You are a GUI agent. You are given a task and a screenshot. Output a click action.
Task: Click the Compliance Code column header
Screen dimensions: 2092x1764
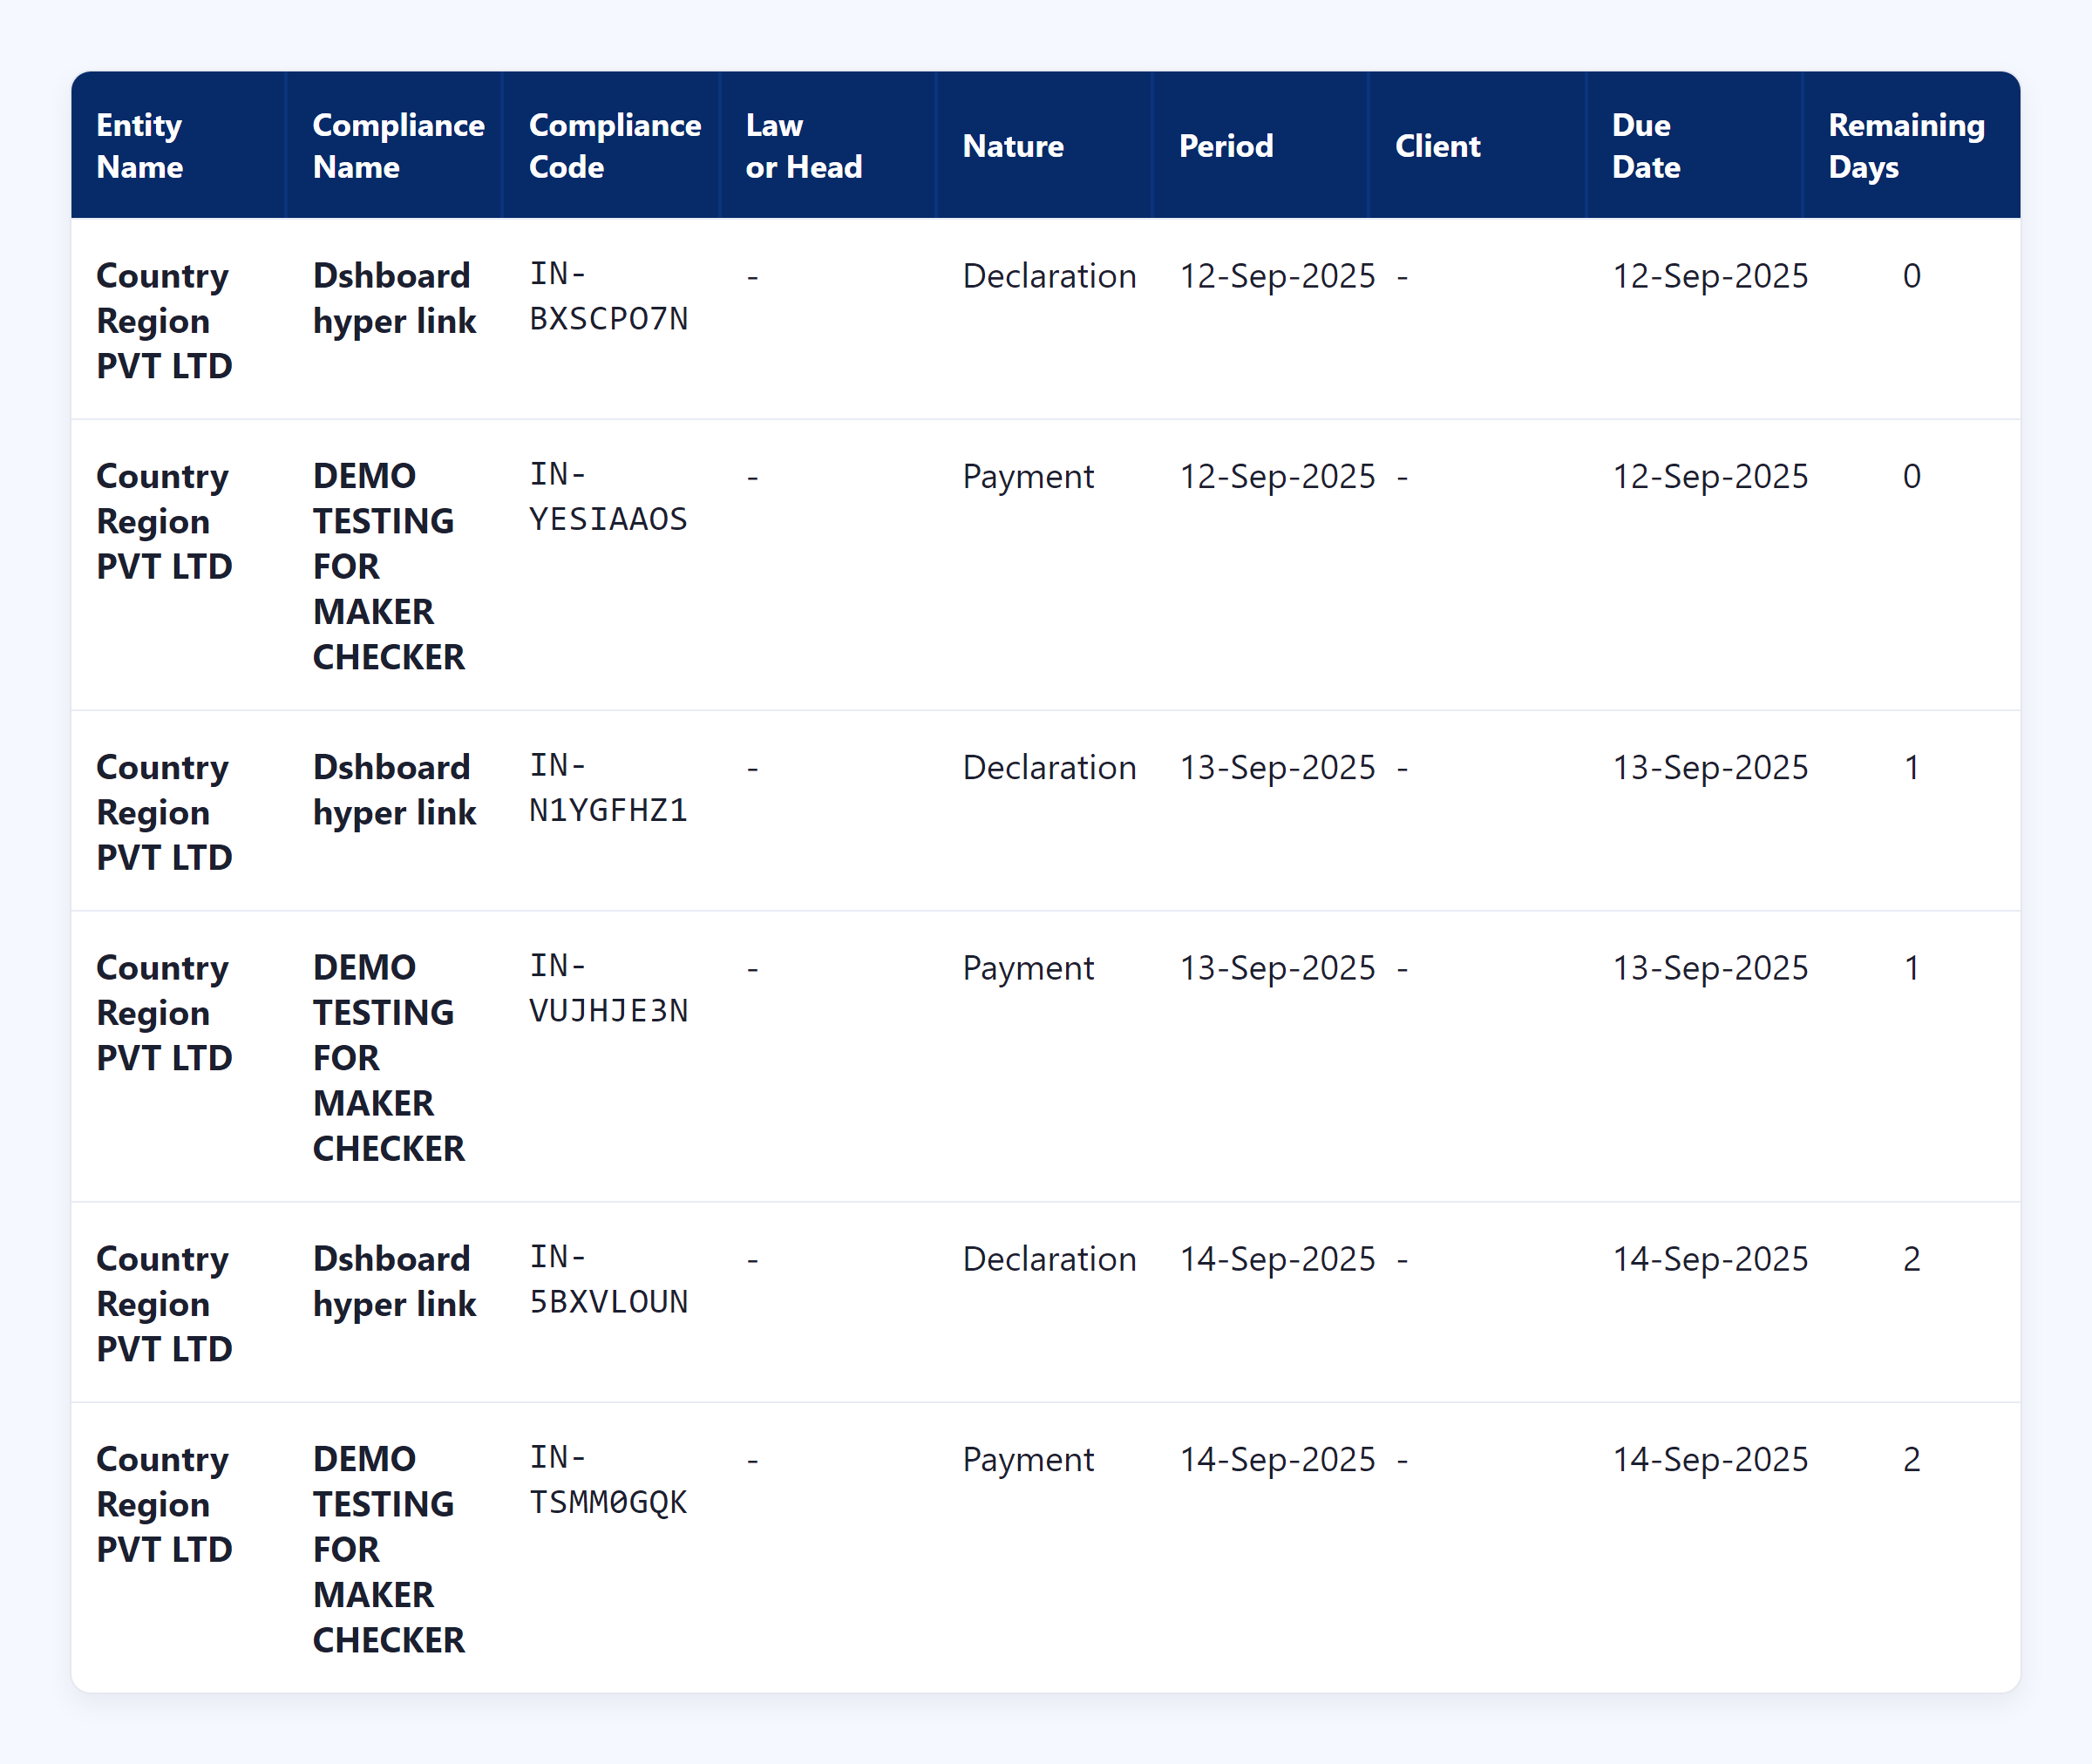(x=614, y=146)
